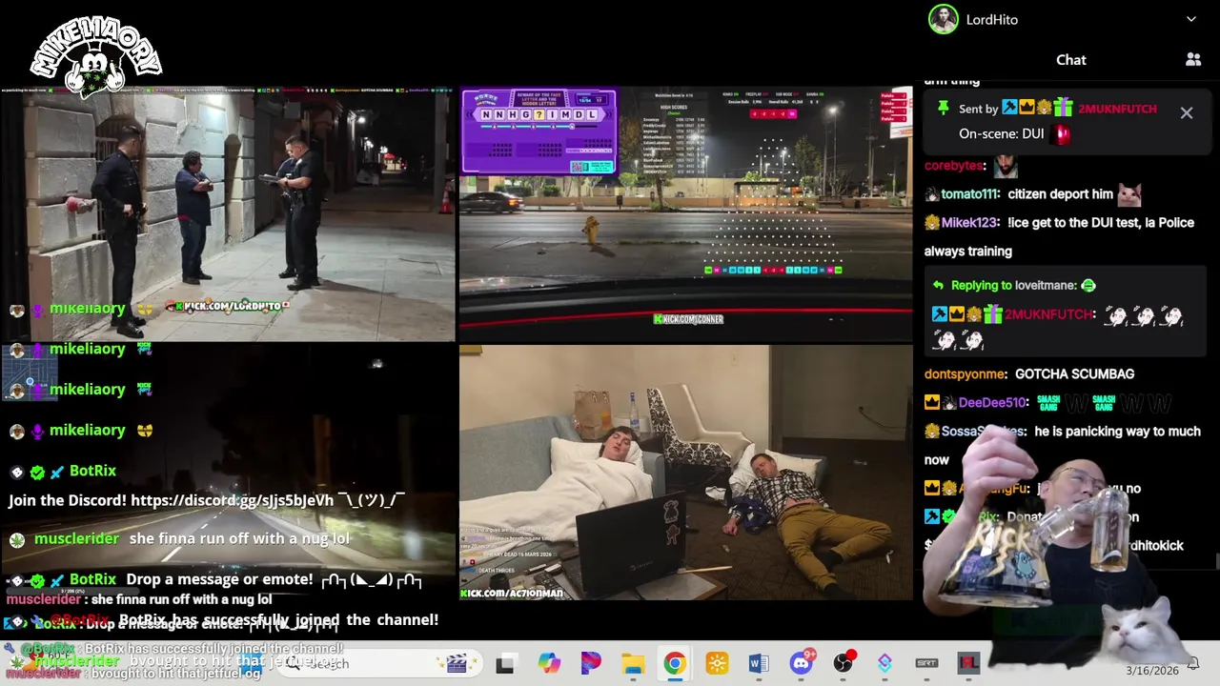
Task: Open File Explorer from the taskbar
Action: click(633, 663)
